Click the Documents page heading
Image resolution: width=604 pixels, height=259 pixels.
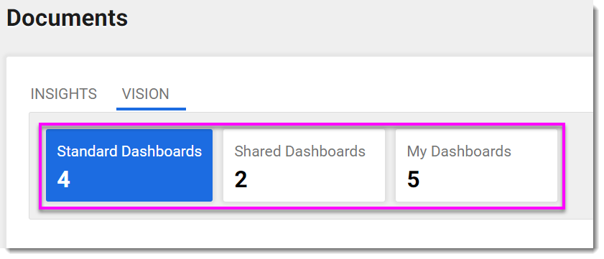(67, 17)
